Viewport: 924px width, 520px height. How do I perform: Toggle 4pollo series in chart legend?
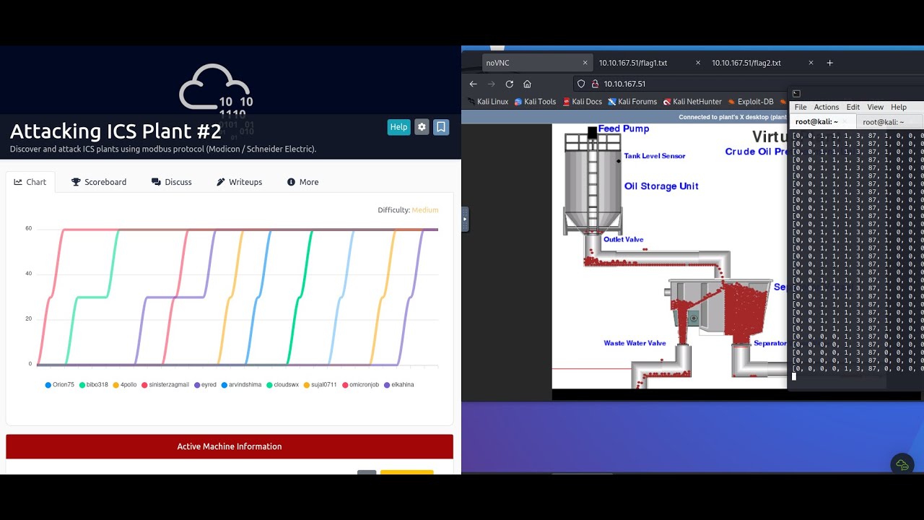click(x=125, y=385)
